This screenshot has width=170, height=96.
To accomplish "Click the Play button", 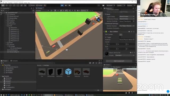I will [x=62, y=5].
